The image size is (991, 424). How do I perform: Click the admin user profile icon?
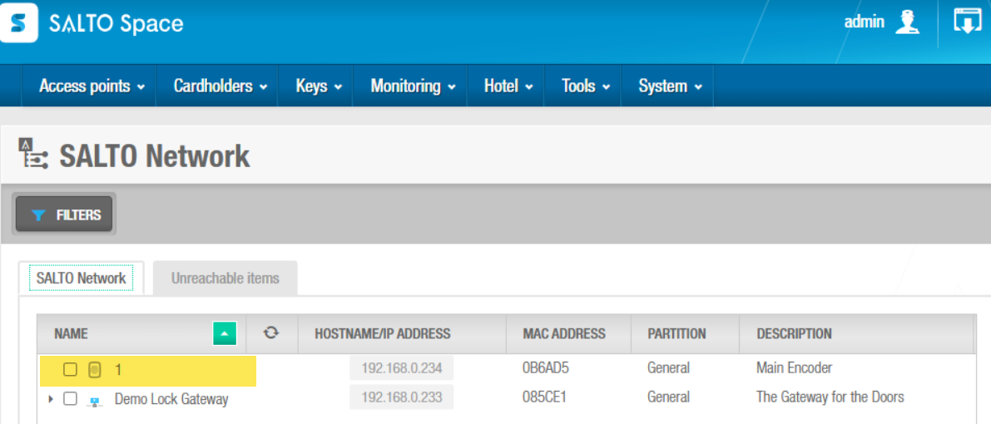(907, 22)
